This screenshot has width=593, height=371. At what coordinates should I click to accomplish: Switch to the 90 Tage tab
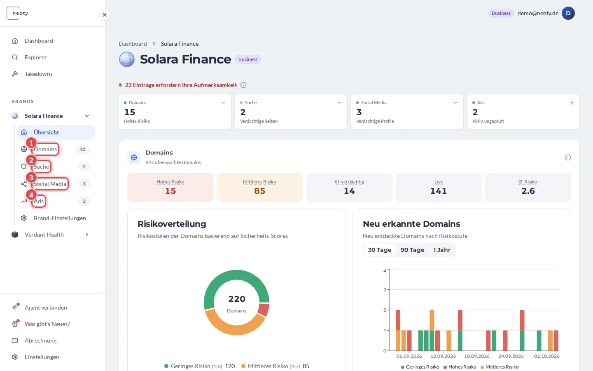pos(412,250)
